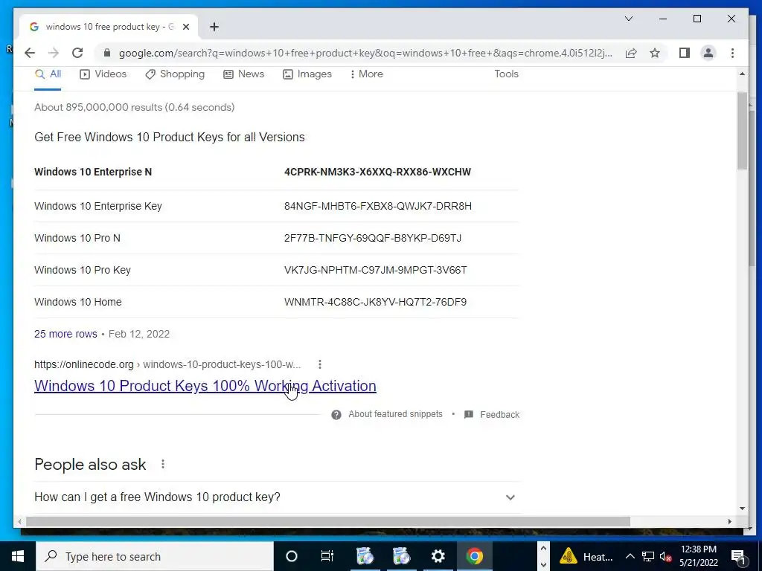Open the Windows Start menu

18,556
